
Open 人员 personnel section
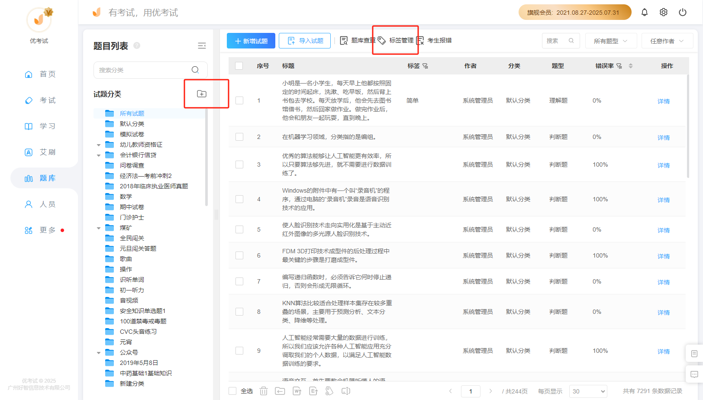40,204
